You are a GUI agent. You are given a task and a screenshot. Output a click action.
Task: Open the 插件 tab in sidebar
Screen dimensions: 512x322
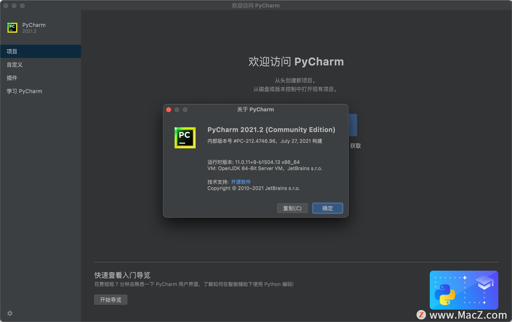tap(41, 78)
